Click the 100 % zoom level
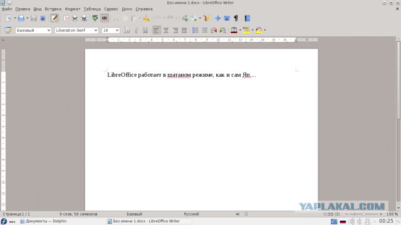This screenshot has width=401, height=225. point(392,214)
